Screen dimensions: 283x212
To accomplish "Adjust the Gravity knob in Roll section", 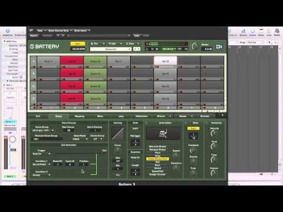I will pyautogui.click(x=193, y=161).
